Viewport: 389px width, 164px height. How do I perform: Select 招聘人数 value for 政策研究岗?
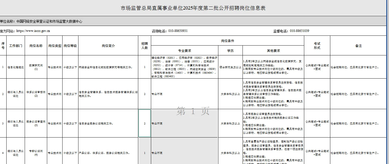[x=145, y=67]
